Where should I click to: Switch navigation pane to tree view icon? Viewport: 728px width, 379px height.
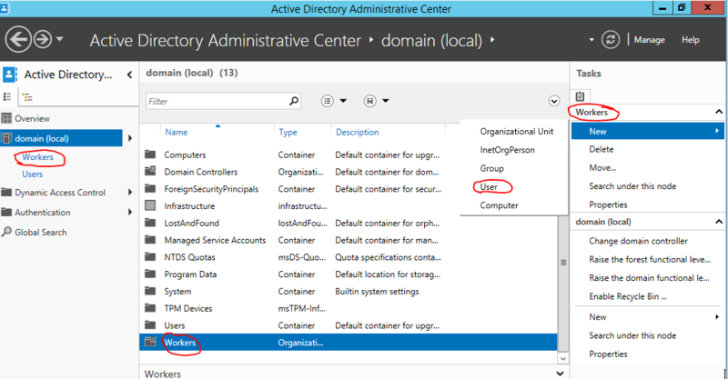click(27, 97)
